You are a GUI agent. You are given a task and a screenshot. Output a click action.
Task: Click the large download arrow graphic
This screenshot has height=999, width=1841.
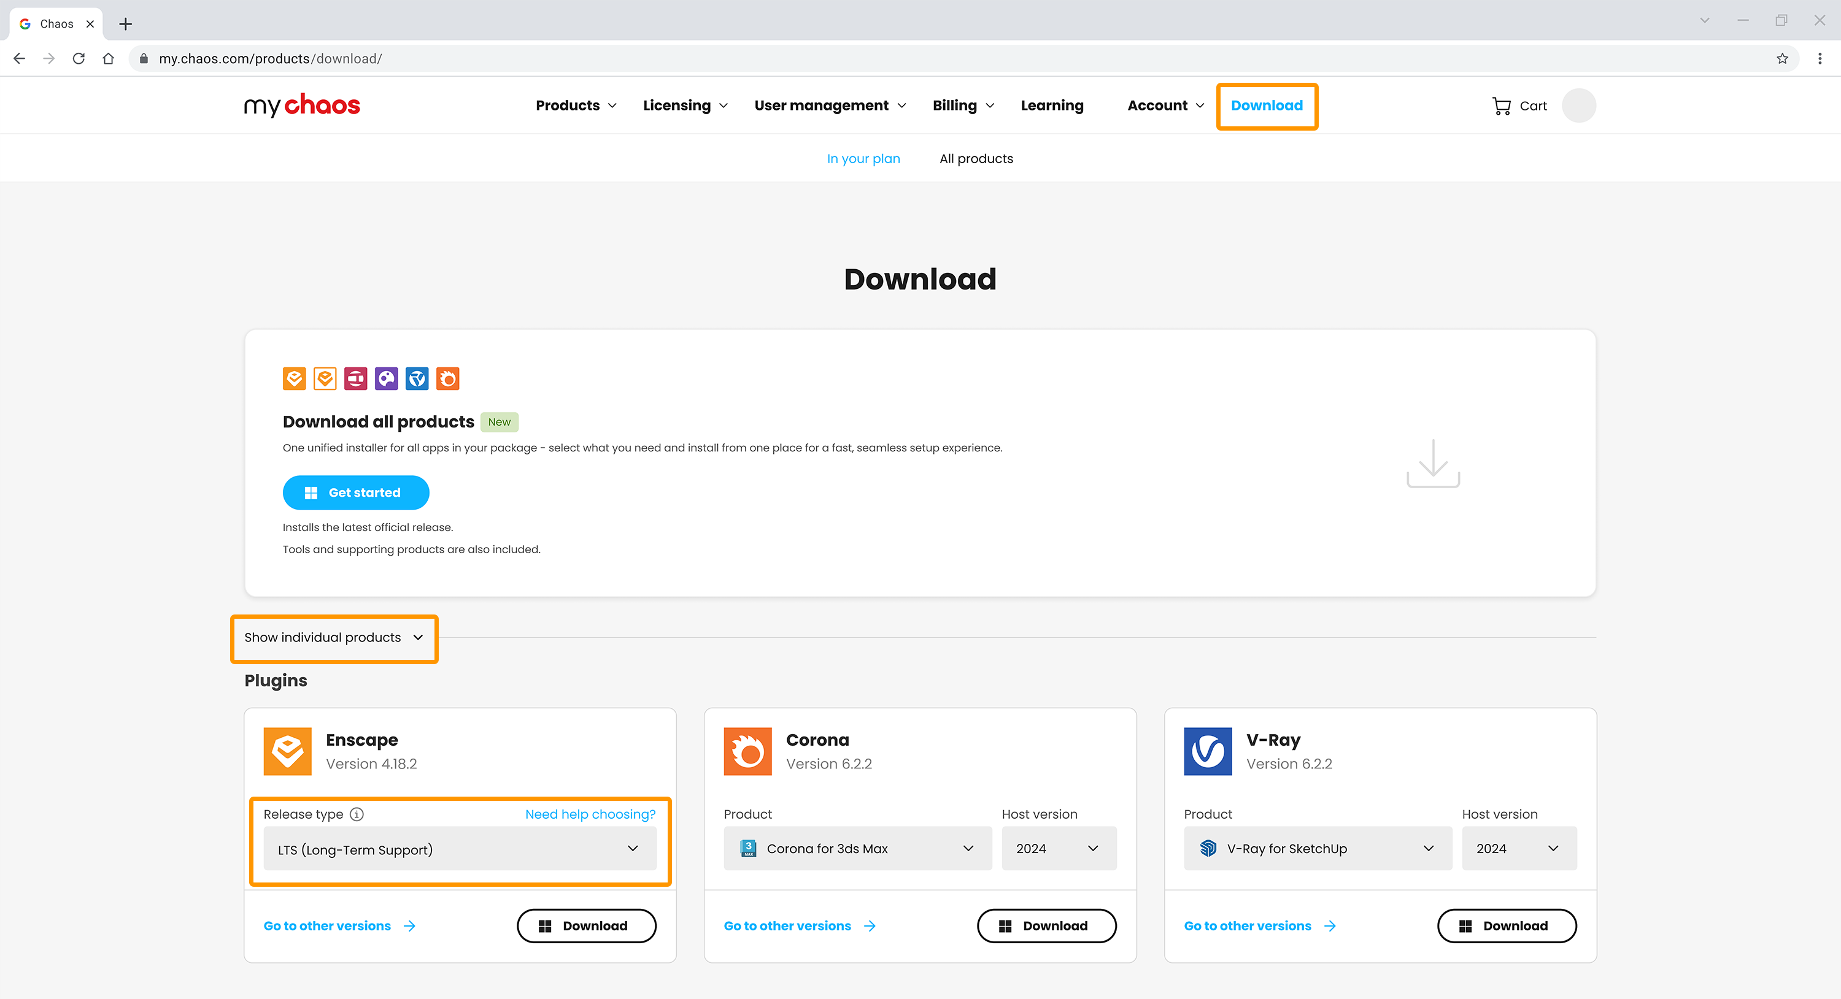tap(1433, 464)
